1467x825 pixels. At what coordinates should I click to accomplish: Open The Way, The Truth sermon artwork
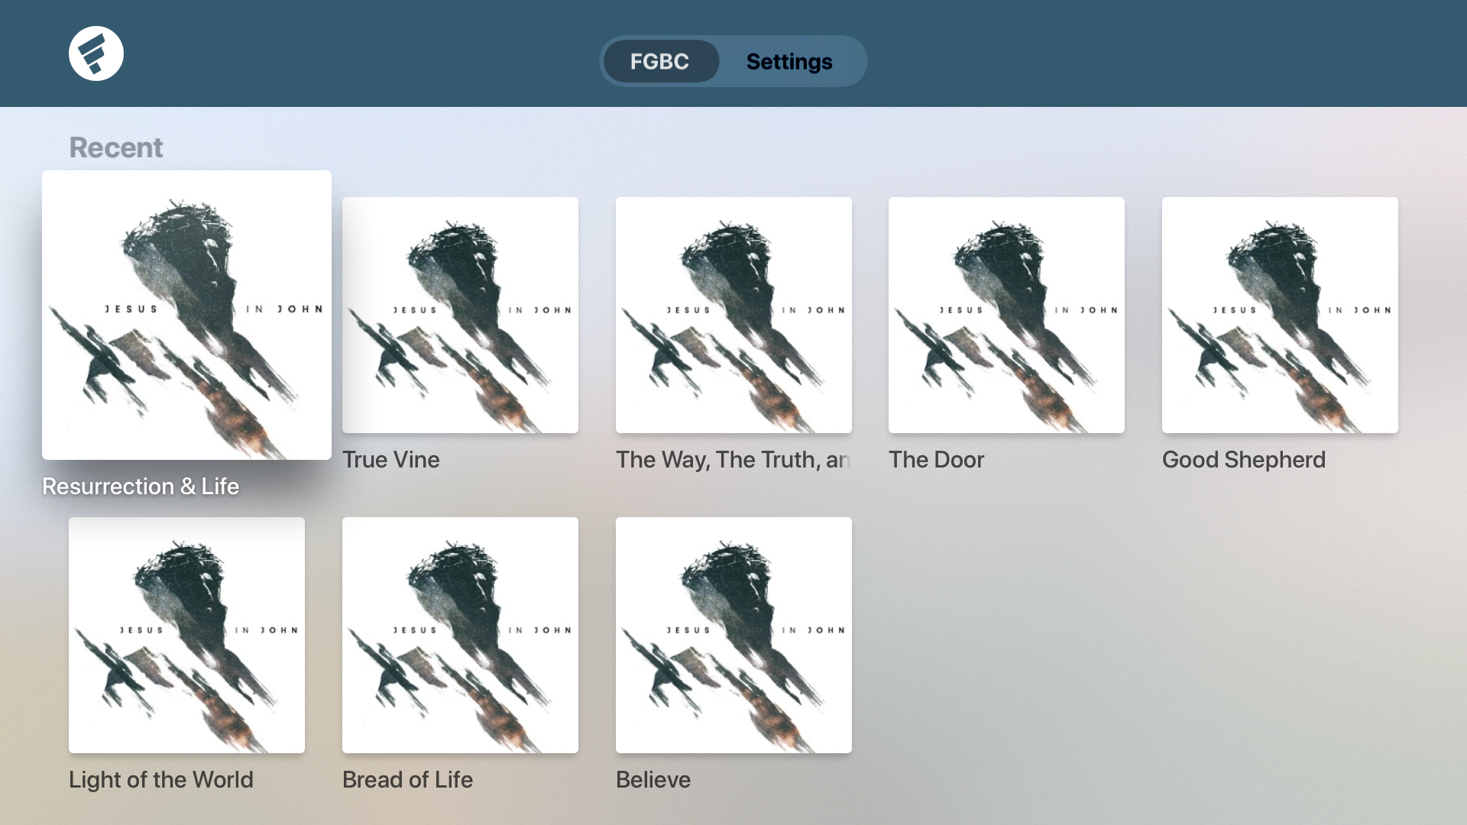[733, 315]
